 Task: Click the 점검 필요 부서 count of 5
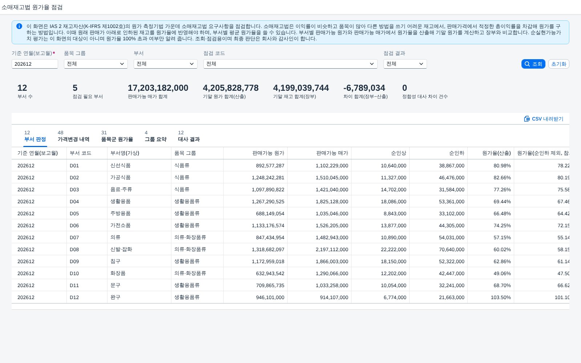click(x=75, y=88)
